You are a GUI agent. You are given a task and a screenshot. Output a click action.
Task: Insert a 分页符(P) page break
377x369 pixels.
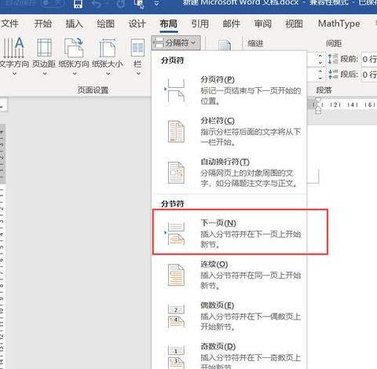pyautogui.click(x=229, y=90)
